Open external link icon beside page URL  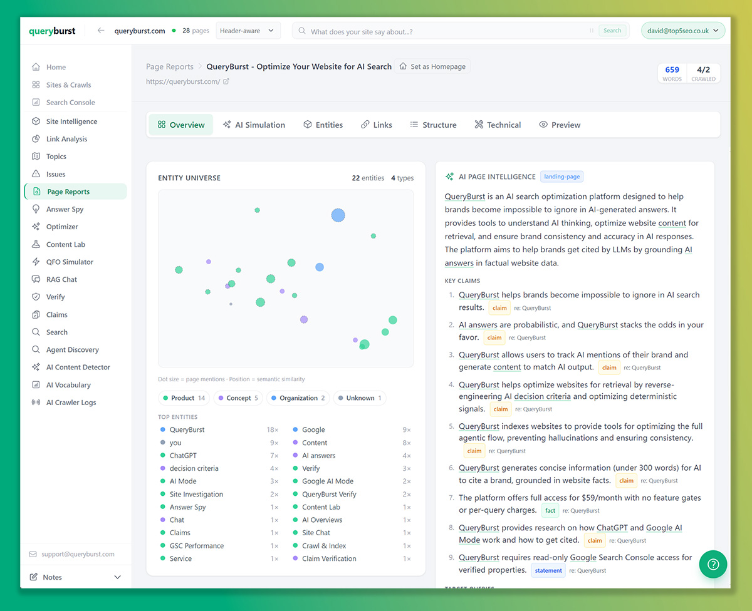(226, 81)
